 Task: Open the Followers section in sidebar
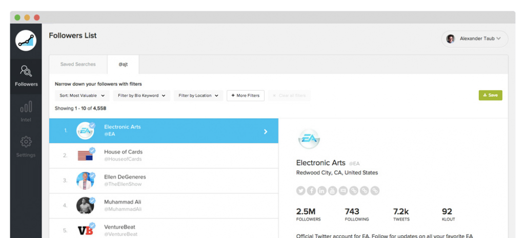coord(26,75)
